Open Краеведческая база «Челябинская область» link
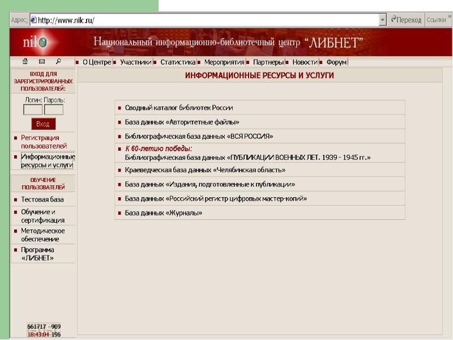Viewport: 453px width, 340px height. pos(204,169)
